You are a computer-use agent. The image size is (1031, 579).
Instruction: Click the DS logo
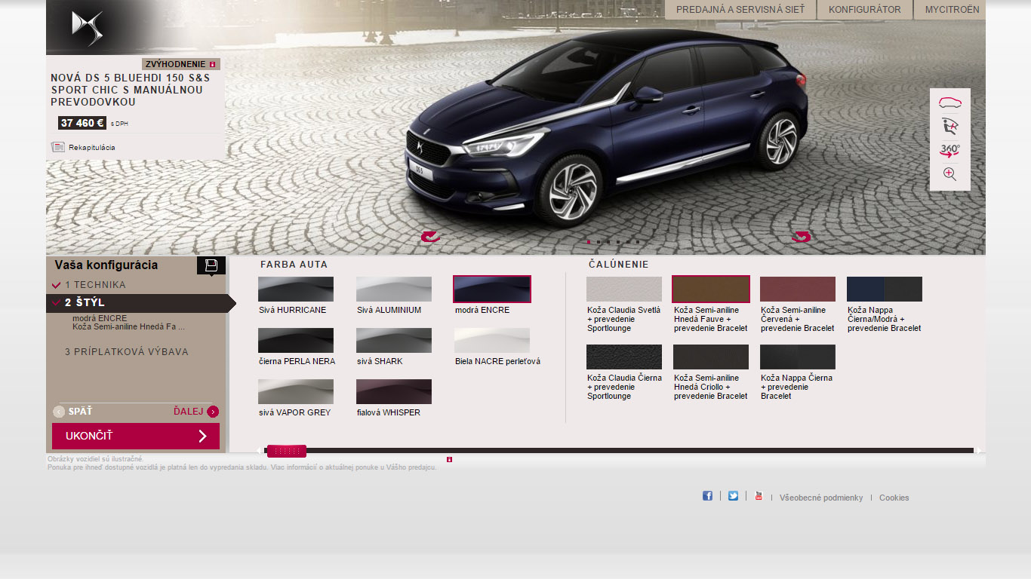(88, 28)
